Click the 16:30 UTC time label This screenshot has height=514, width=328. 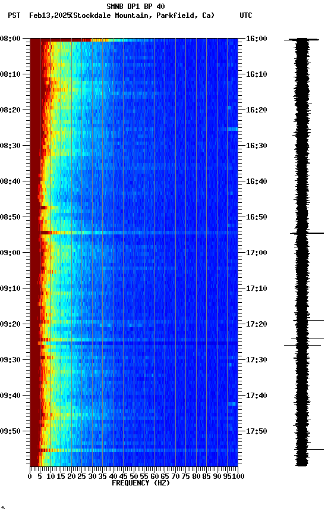click(257, 146)
